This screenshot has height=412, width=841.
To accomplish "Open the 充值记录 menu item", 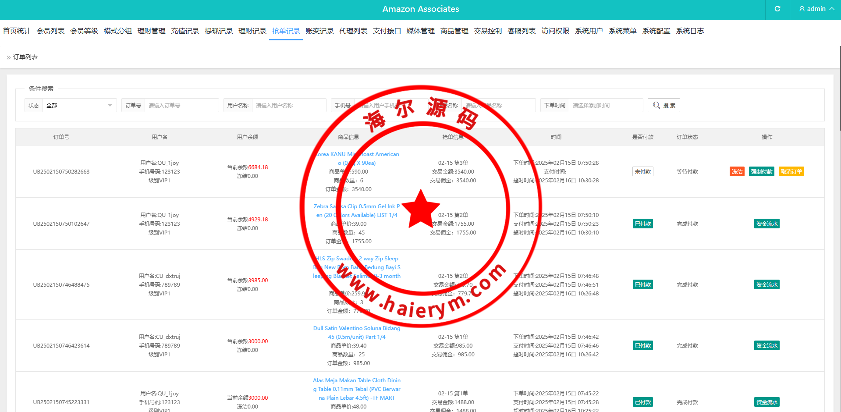I will point(185,31).
